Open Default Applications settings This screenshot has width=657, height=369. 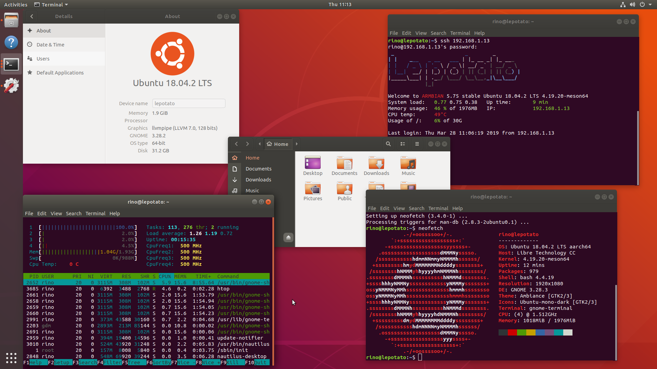[64, 73]
